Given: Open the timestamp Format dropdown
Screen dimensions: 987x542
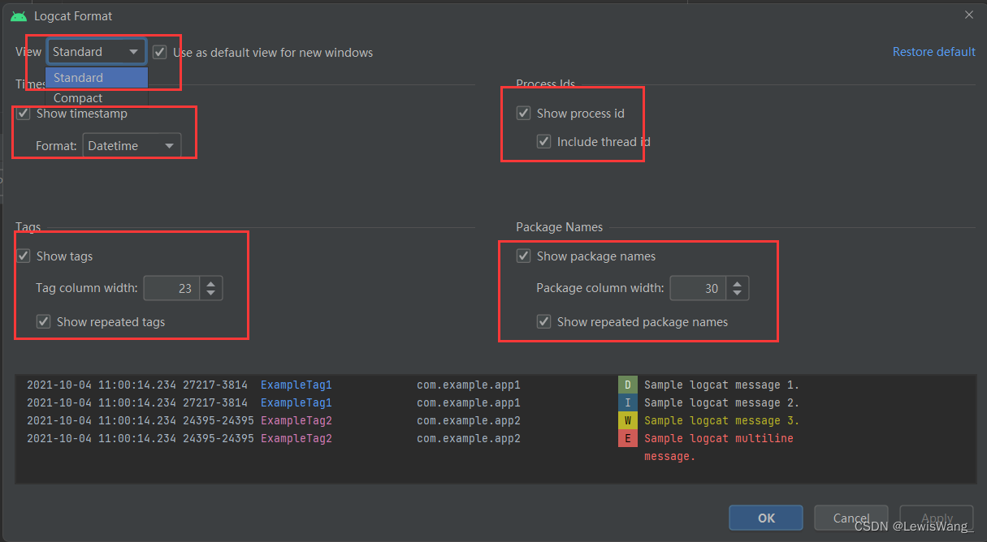Looking at the screenshot, I should click(x=132, y=145).
